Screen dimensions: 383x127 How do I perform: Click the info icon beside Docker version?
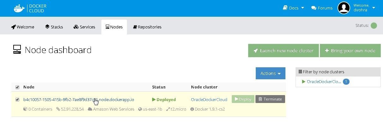click(x=192, y=109)
